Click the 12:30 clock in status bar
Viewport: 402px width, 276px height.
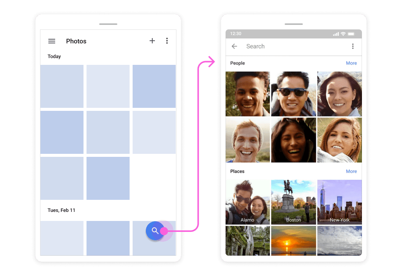click(236, 34)
